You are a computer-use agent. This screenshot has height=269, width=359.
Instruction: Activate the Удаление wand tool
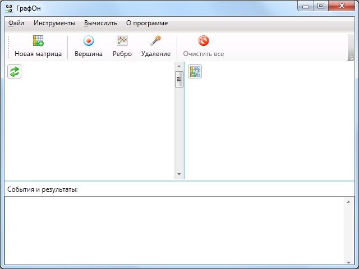[156, 47]
